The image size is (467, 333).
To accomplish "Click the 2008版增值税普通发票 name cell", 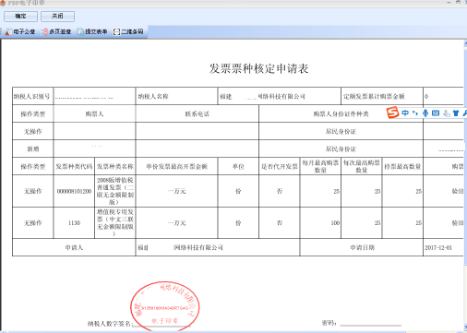I will [115, 191].
